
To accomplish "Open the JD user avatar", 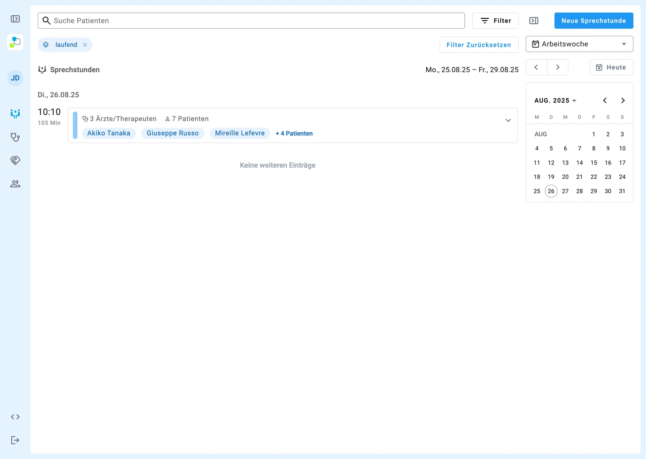I will pos(15,78).
